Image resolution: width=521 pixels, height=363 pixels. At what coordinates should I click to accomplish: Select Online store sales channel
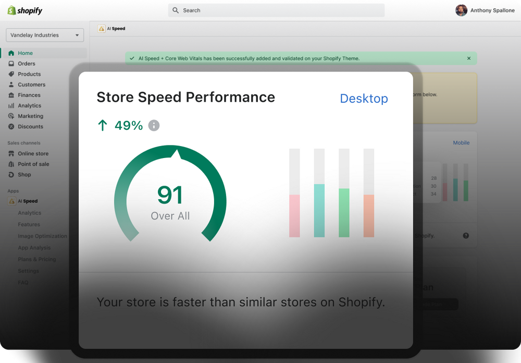(33, 154)
